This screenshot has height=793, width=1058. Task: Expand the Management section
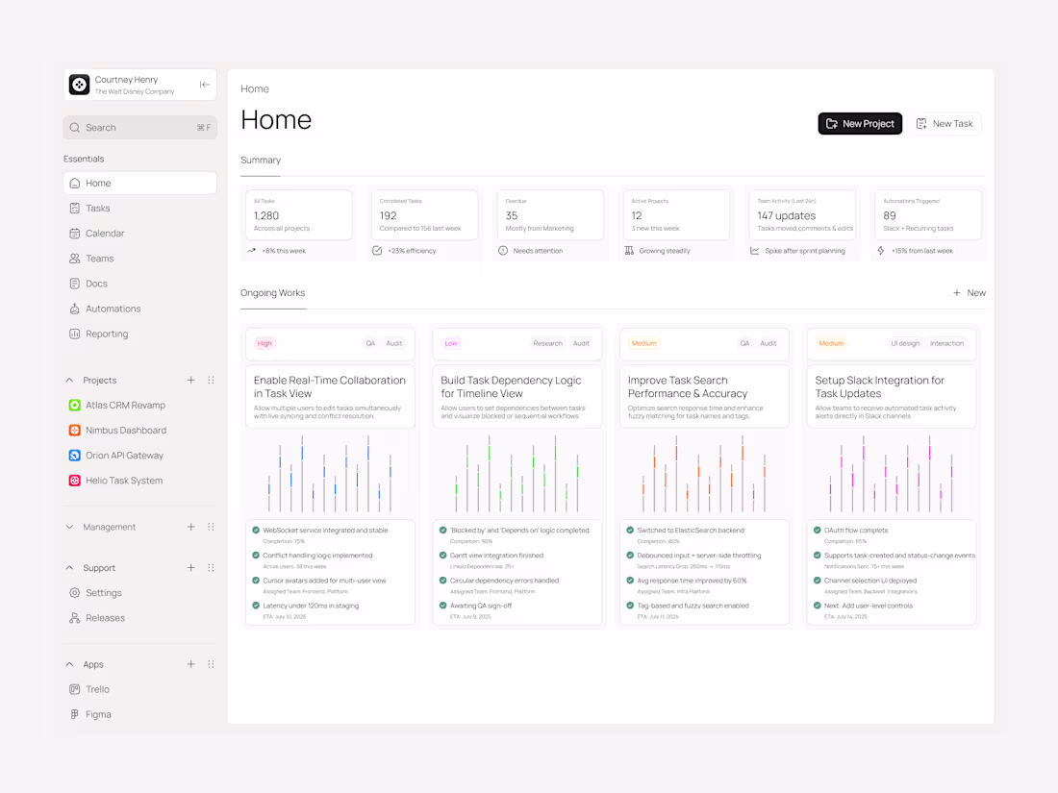click(x=68, y=527)
